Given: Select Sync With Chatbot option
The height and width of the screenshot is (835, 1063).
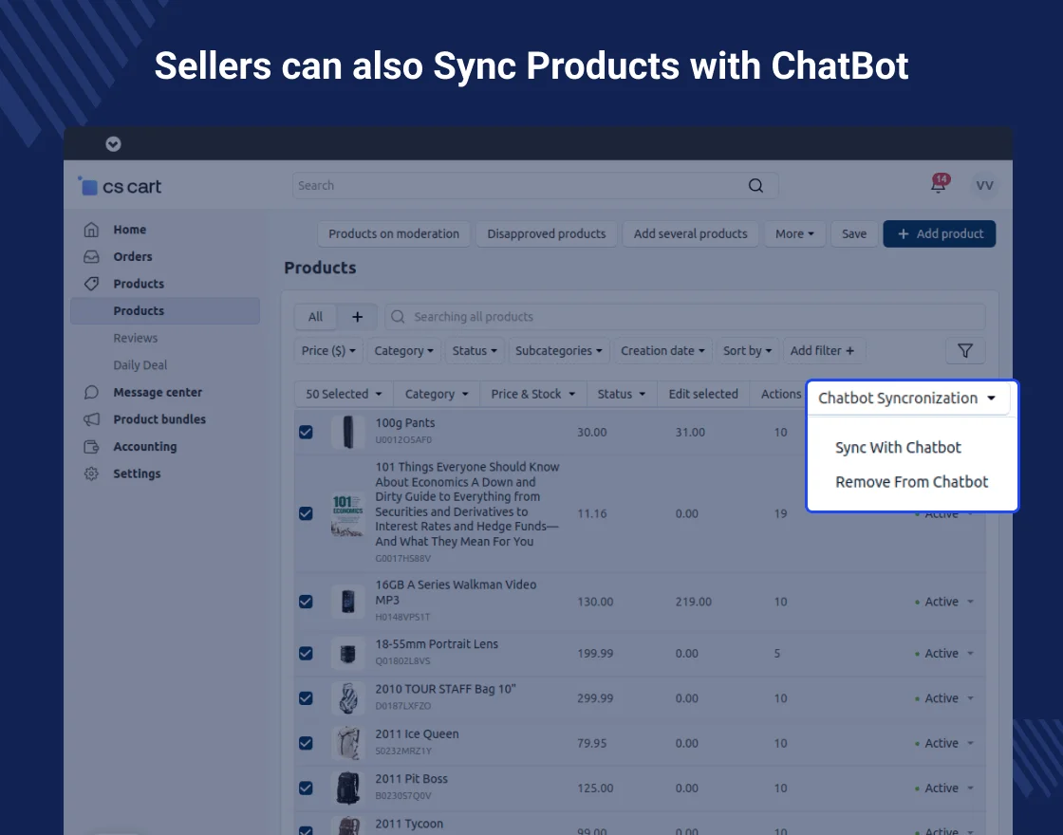Looking at the screenshot, I should coord(898,448).
